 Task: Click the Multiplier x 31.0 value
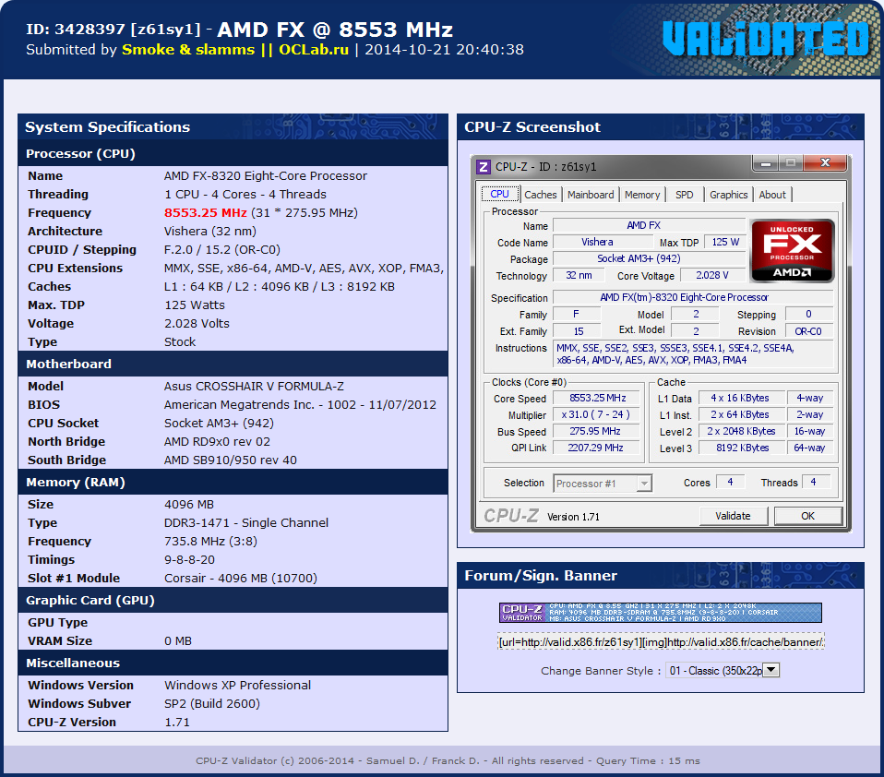[596, 414]
